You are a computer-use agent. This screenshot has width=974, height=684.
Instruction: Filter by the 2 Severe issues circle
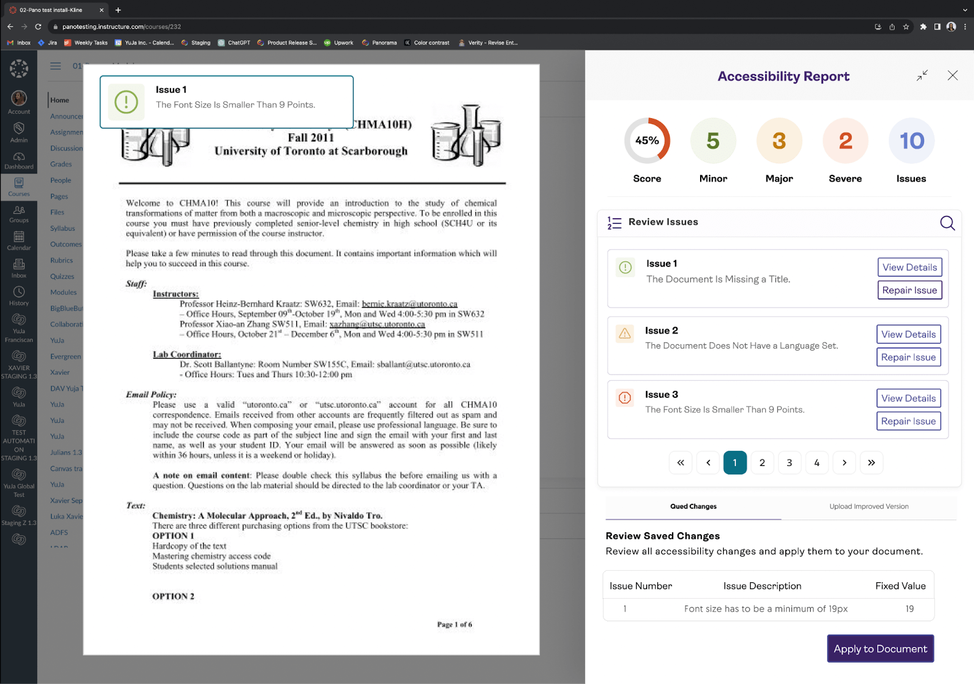coord(846,141)
